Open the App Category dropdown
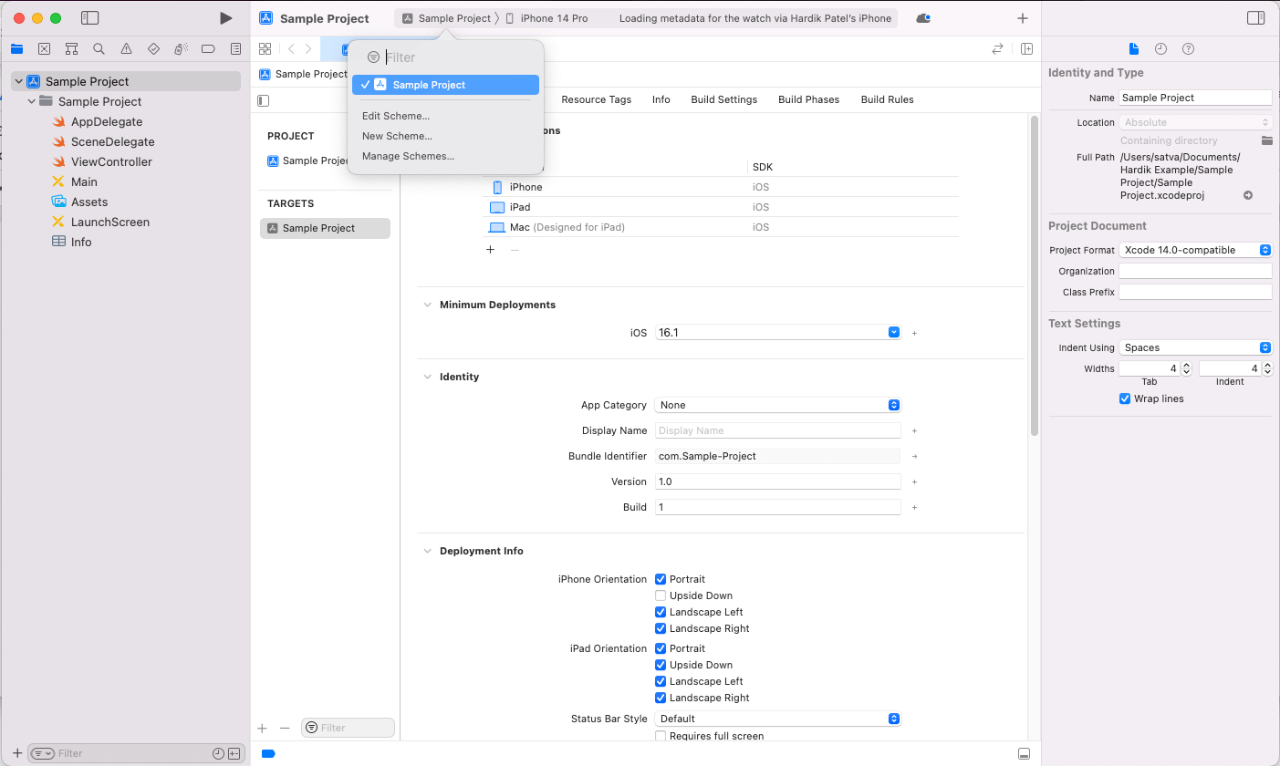Image resolution: width=1280 pixels, height=766 pixels. (777, 405)
